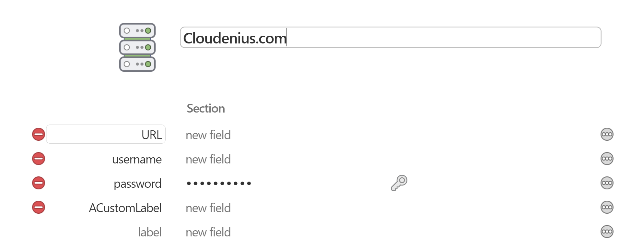Edit the Section heading name
The image size is (620, 251).
coord(206,108)
